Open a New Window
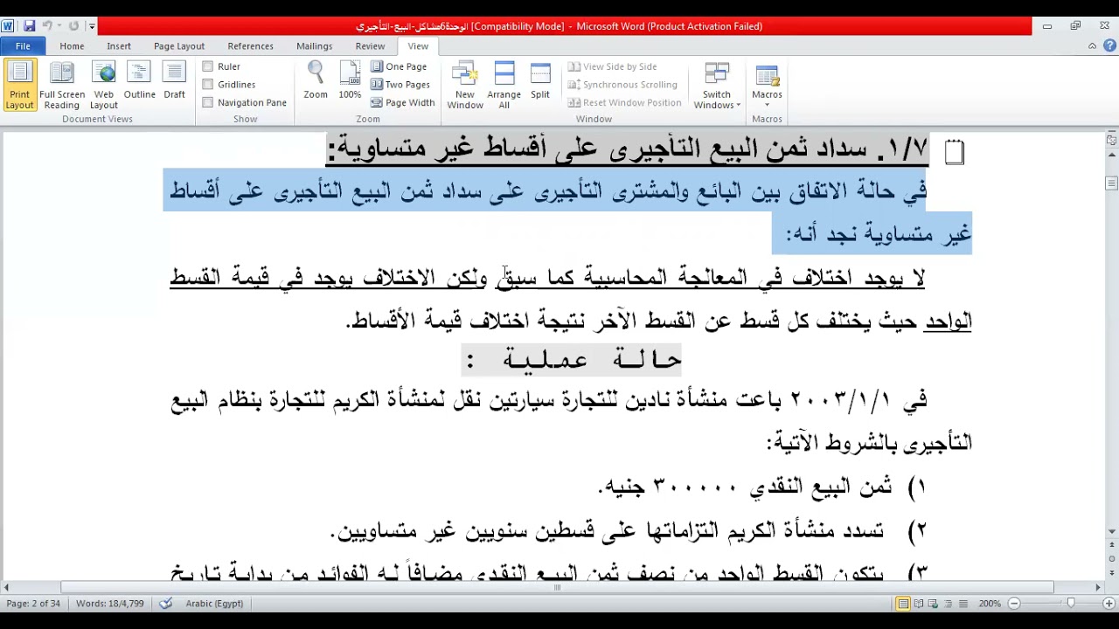1119x629 pixels. point(465,86)
